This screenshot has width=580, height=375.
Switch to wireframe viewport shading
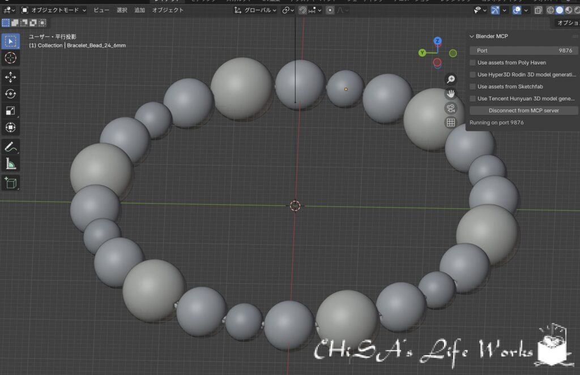tap(551, 10)
